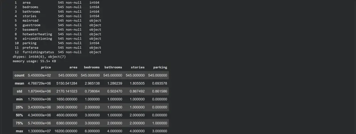
Task: Click 'stories' in the info column list
Action: [29, 16]
